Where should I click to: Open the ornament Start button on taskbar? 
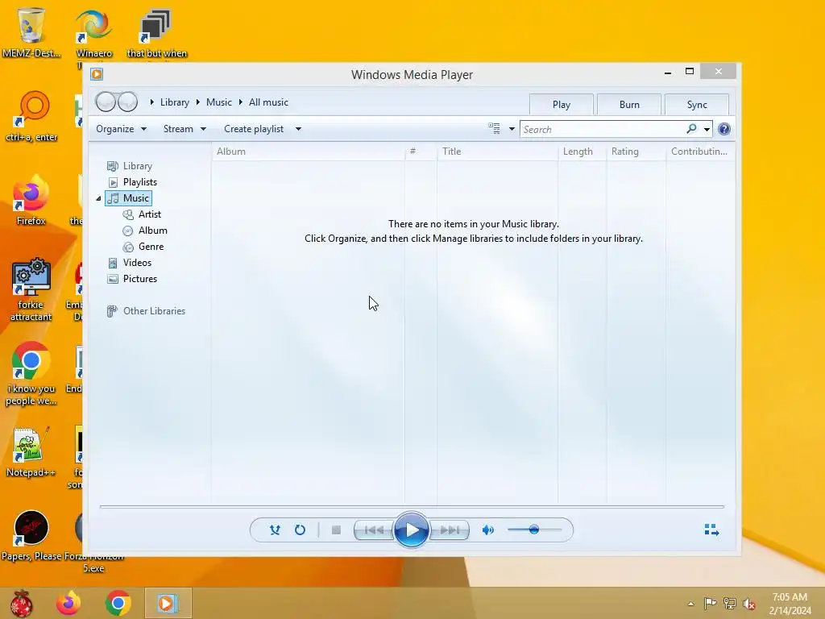tap(21, 603)
